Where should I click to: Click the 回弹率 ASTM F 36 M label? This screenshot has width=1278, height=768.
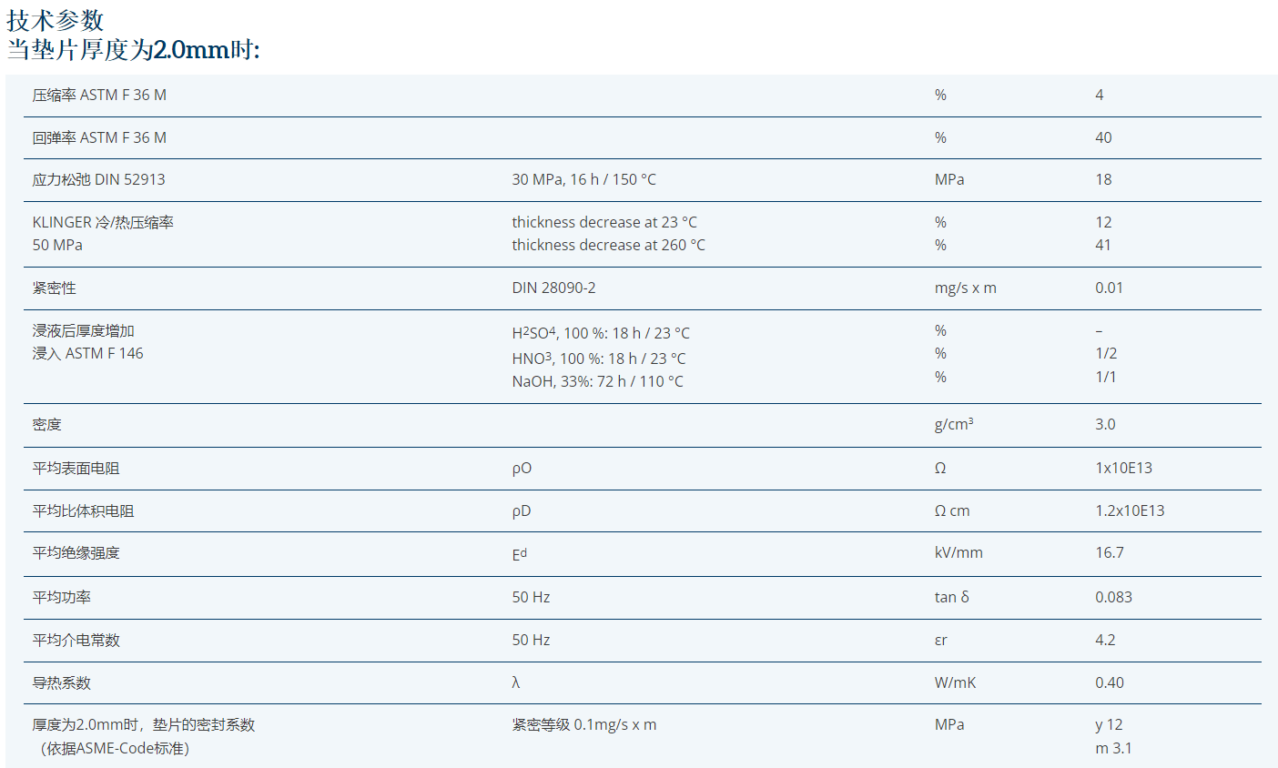point(99,137)
